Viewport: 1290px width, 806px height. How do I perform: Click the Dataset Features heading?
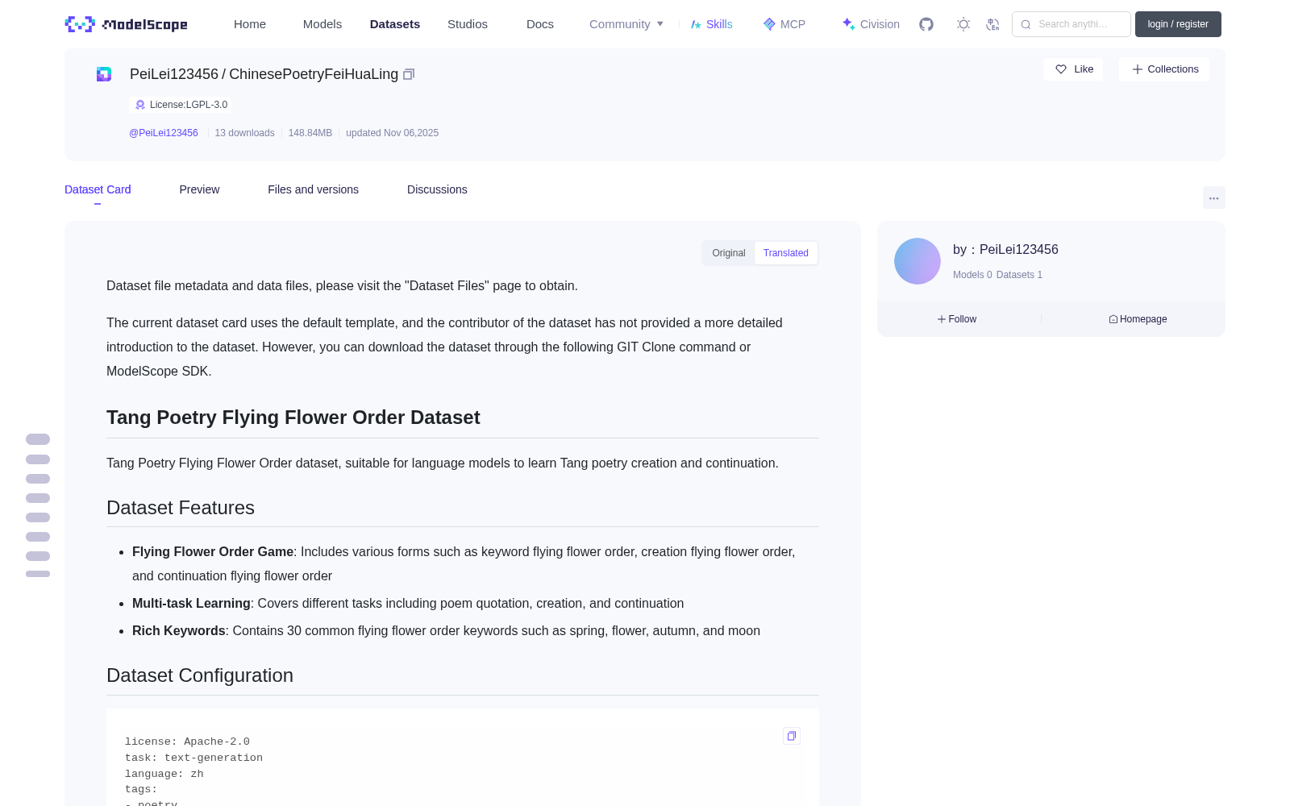(x=181, y=508)
